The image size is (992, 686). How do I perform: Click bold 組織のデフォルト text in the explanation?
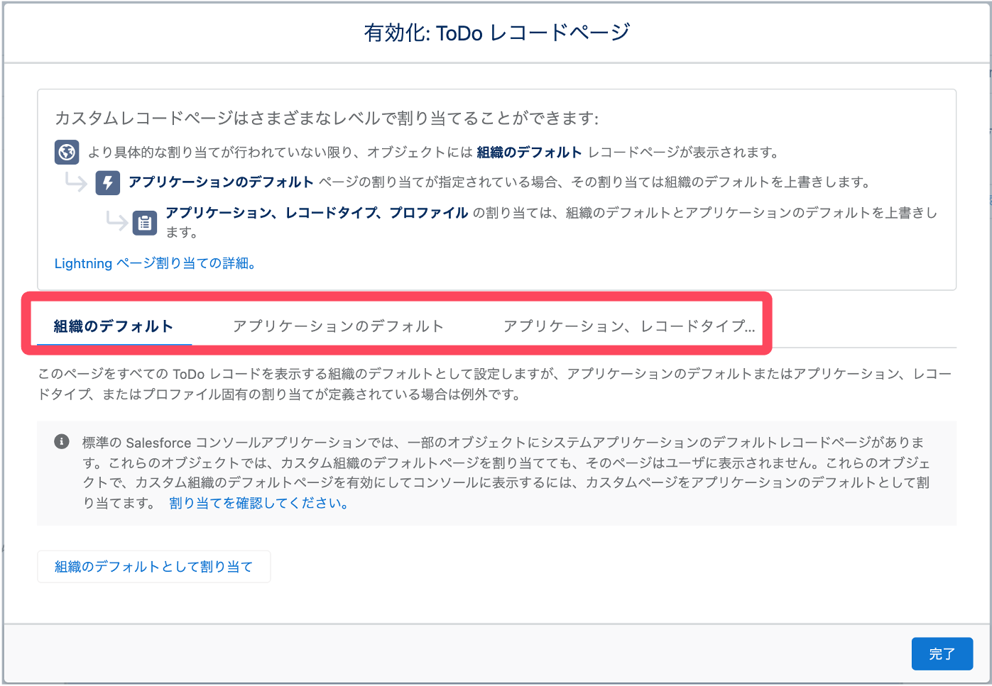coord(529,152)
